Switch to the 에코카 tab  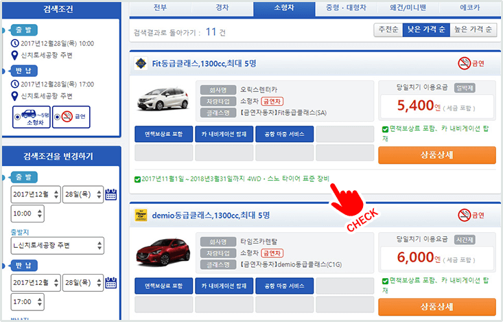pyautogui.click(x=471, y=8)
